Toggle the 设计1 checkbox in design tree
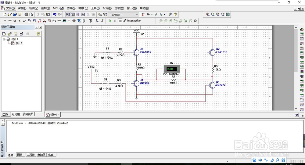This screenshot has width=305, height=165. pyautogui.click(x=8, y=39)
